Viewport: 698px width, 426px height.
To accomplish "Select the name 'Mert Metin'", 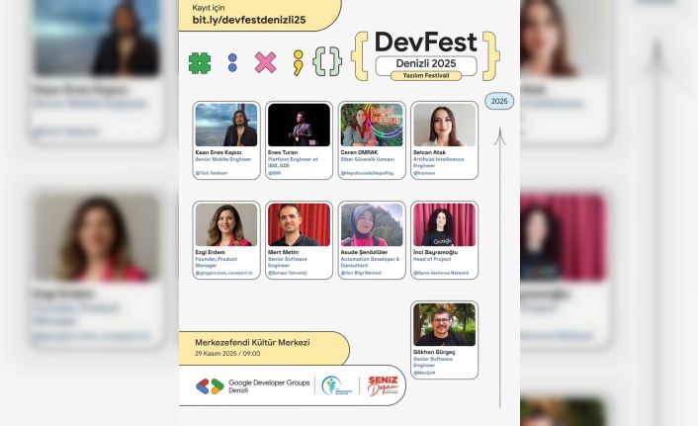I will point(283,252).
